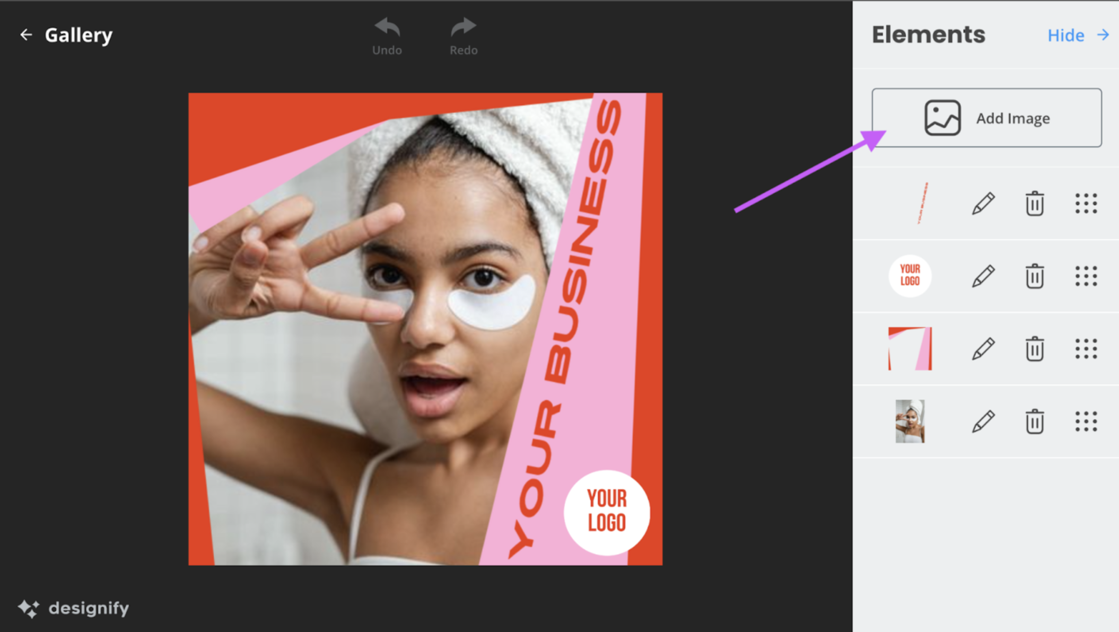Select the Your Business text thumbnail
Screen dimensions: 1119x632
tap(922, 204)
